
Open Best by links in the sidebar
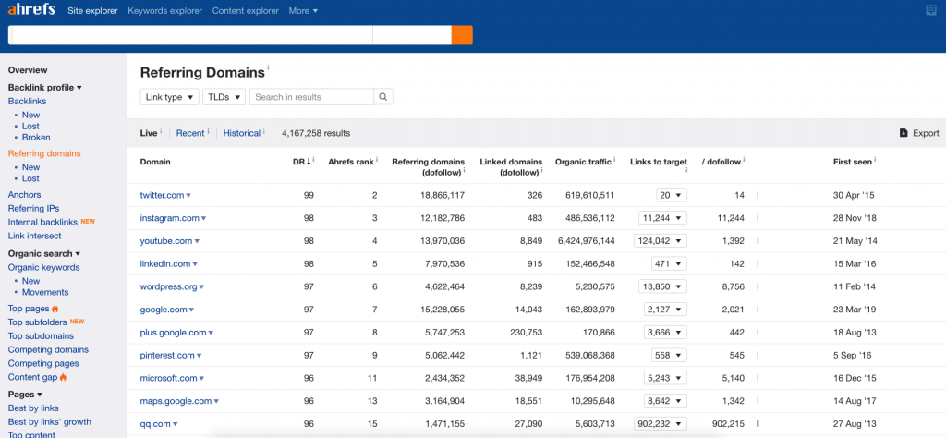click(x=33, y=408)
